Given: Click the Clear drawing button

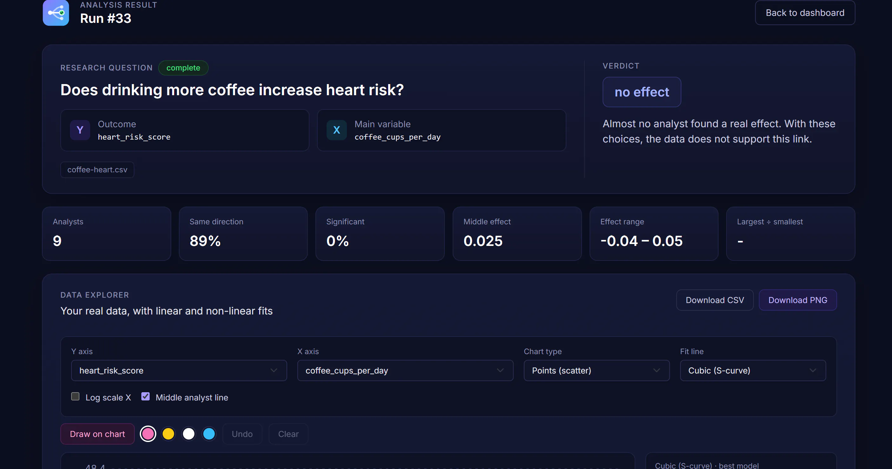Looking at the screenshot, I should pos(288,434).
